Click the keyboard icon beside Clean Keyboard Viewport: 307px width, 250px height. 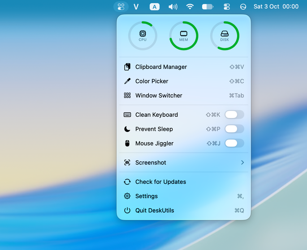tap(127, 114)
